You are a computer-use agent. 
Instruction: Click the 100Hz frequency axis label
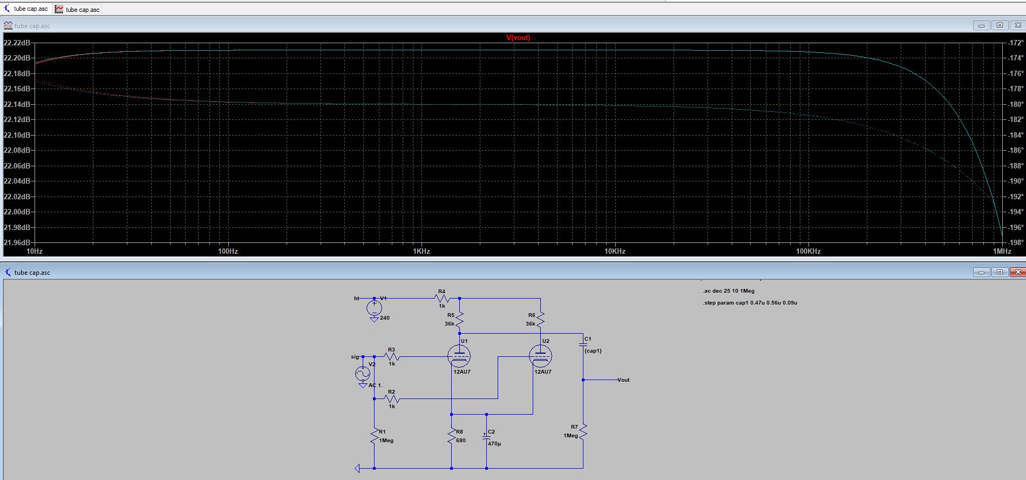[x=228, y=252]
